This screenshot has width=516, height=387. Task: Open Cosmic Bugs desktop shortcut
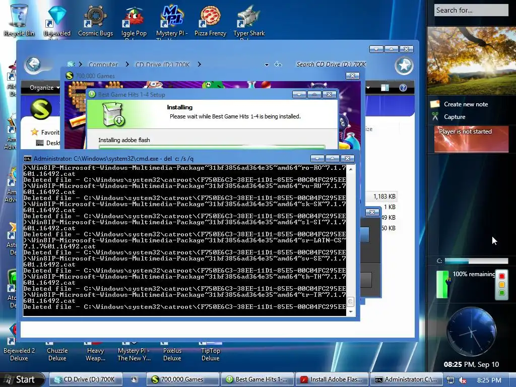click(95, 20)
